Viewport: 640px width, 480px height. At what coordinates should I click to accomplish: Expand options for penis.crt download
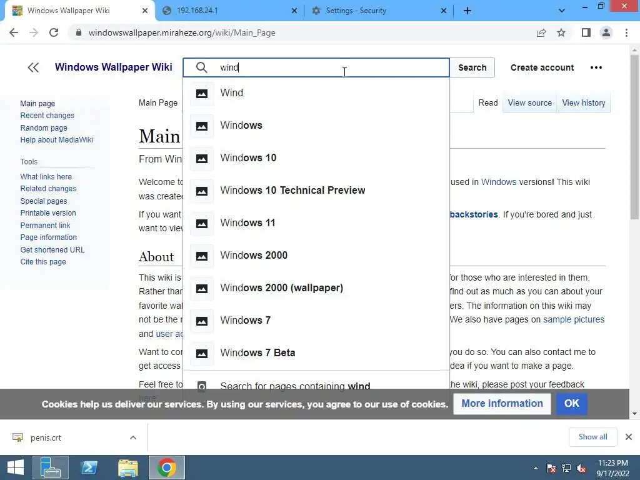(x=133, y=437)
